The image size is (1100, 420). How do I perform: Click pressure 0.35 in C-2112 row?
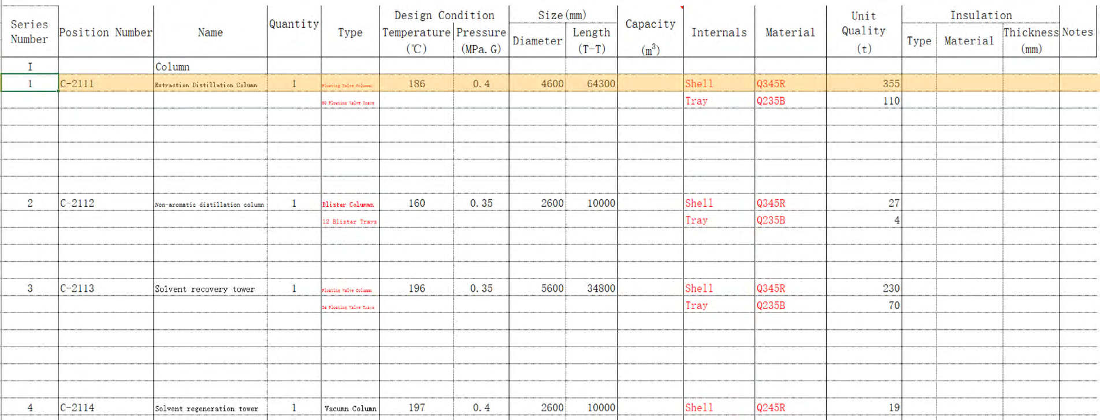click(x=481, y=203)
